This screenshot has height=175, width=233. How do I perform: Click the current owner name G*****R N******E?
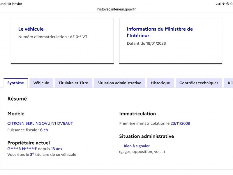click(22, 149)
